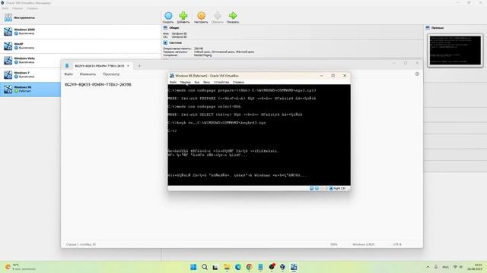Open Notepad icon on taskbar
This screenshot has height=273, width=487.
tap(260, 267)
